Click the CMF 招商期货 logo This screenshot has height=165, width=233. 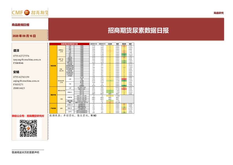coord(30,12)
